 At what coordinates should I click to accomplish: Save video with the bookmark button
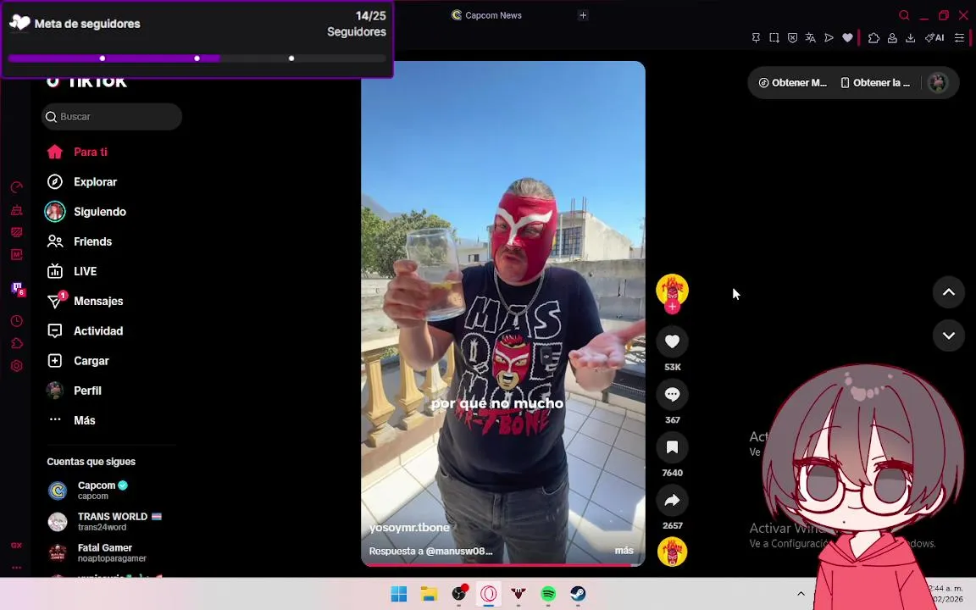pyautogui.click(x=672, y=447)
